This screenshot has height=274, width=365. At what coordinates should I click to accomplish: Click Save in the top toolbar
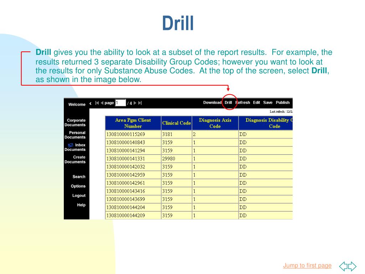(x=268, y=102)
